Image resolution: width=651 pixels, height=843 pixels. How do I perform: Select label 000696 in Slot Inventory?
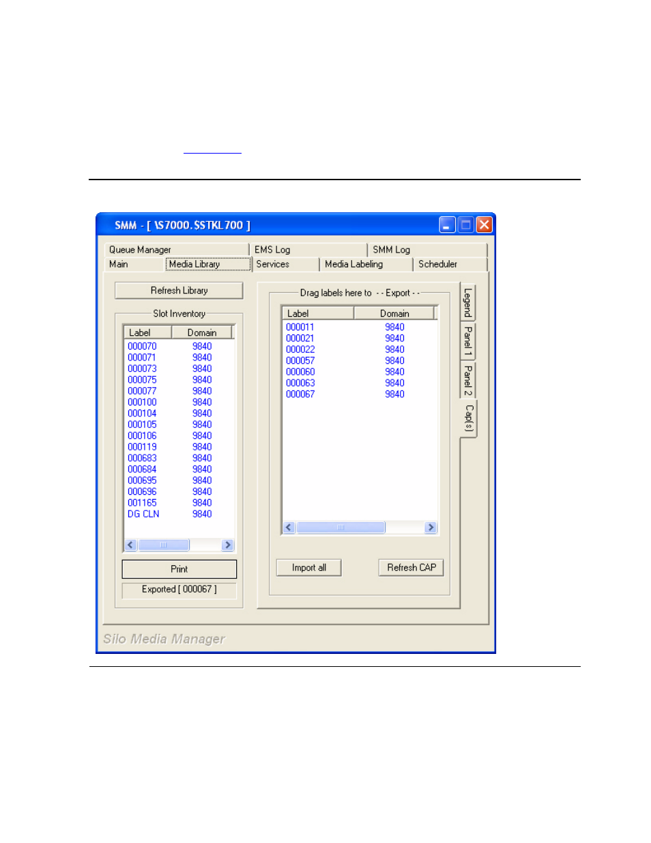tap(142, 492)
